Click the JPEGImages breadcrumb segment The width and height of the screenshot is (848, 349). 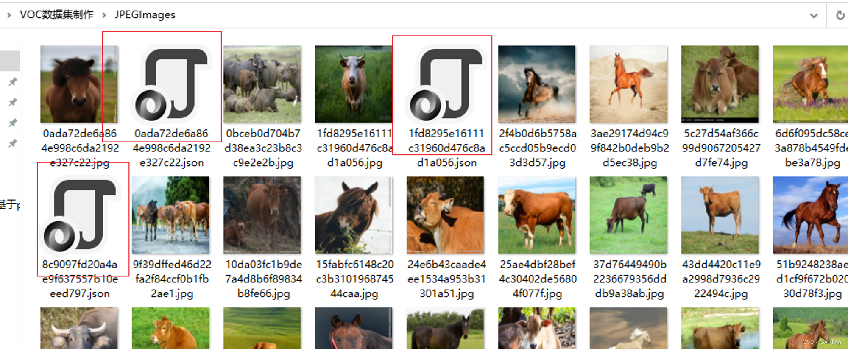[x=145, y=15]
